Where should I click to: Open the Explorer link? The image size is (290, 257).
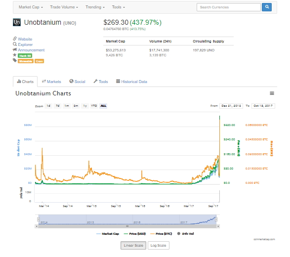point(25,44)
